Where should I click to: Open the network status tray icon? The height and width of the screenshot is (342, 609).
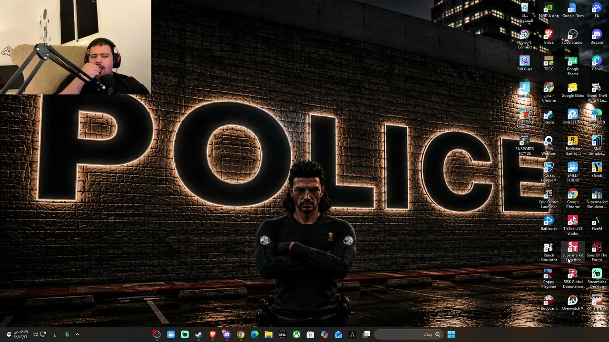[43, 334]
